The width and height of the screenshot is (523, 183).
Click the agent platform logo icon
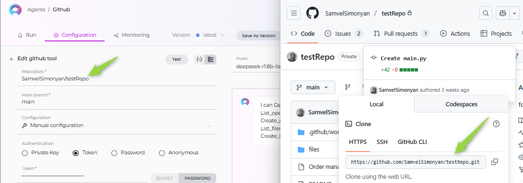(15, 10)
